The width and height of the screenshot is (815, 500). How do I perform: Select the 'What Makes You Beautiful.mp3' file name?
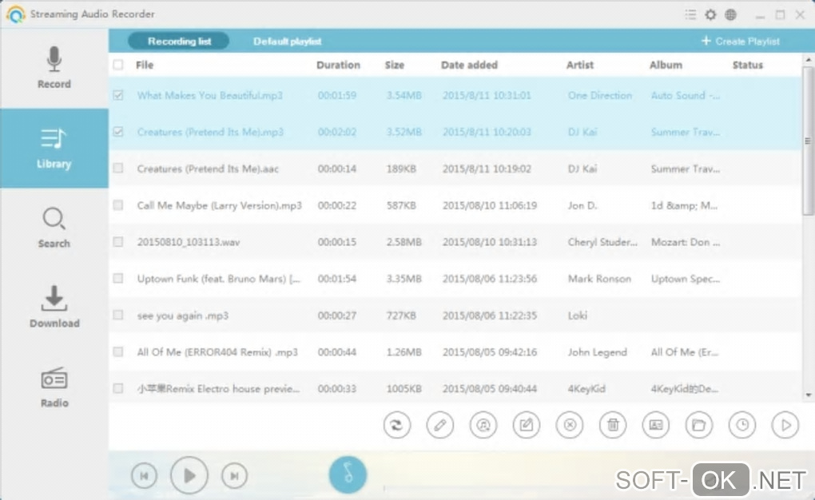tap(209, 95)
